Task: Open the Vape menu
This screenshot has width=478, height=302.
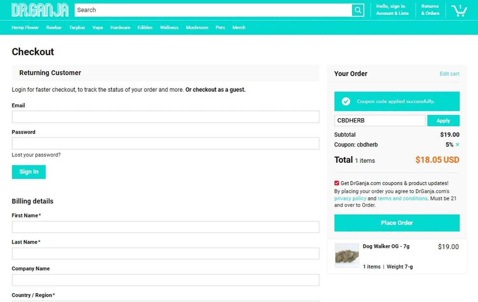Action: tap(98, 27)
